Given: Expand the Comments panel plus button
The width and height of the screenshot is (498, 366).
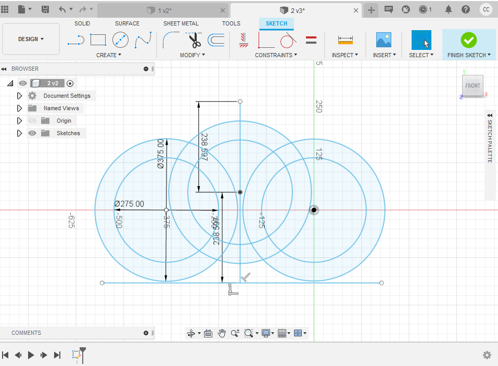Looking at the screenshot, I should [x=146, y=333].
